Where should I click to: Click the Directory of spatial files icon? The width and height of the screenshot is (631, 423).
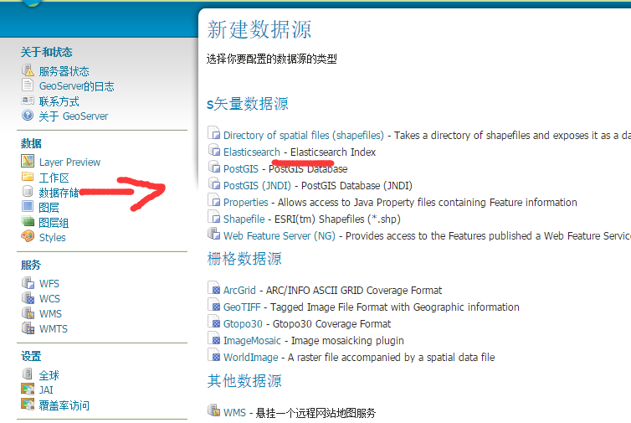coord(214,133)
